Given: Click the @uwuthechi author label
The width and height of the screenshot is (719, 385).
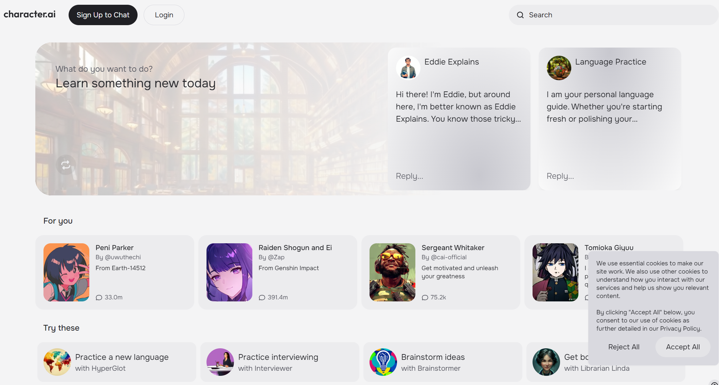Looking at the screenshot, I should pyautogui.click(x=123, y=257).
